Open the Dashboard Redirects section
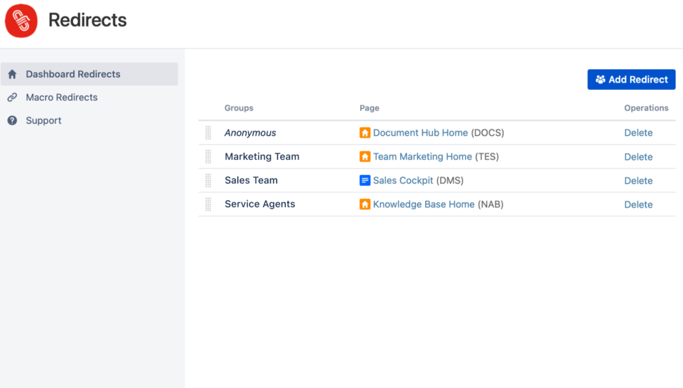The image size is (683, 388). pyautogui.click(x=73, y=74)
